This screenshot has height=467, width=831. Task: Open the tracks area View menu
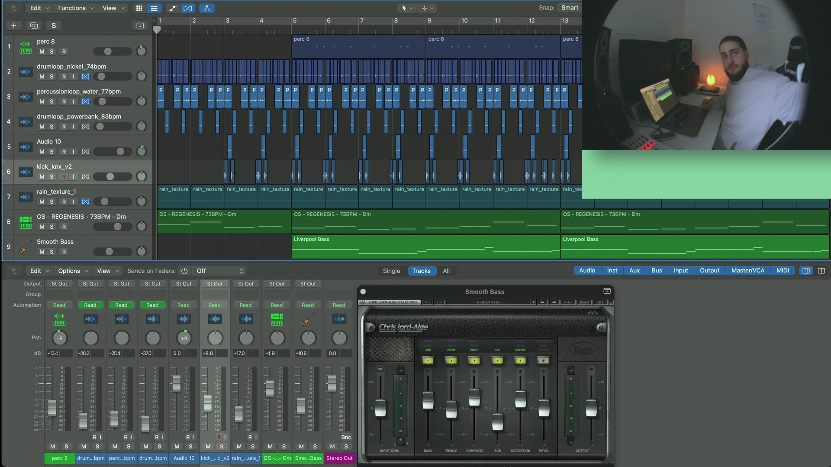[113, 8]
